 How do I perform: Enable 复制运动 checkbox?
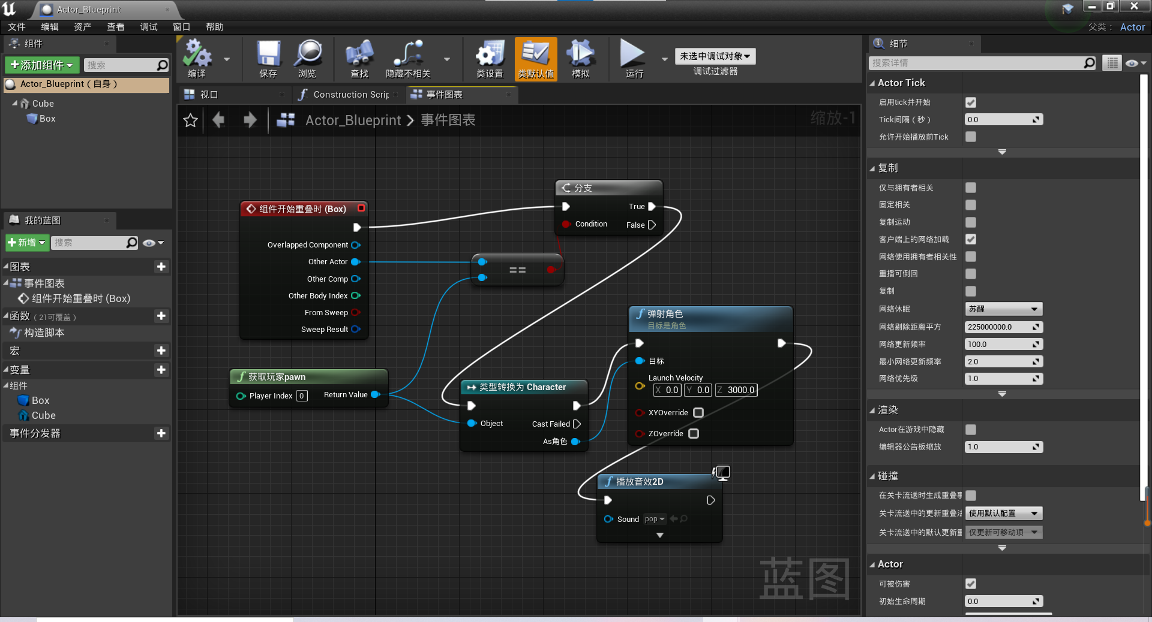pos(971,222)
